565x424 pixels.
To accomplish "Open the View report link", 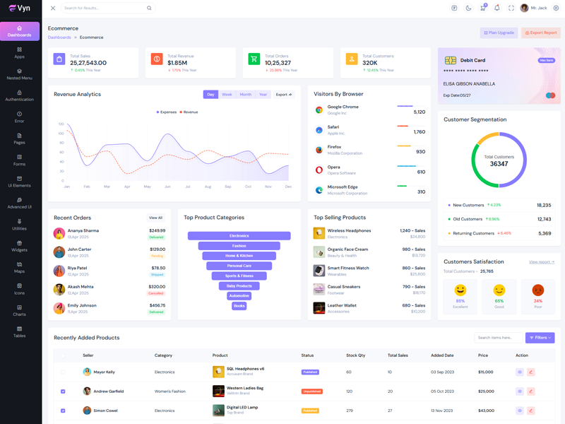I will tap(542, 262).
